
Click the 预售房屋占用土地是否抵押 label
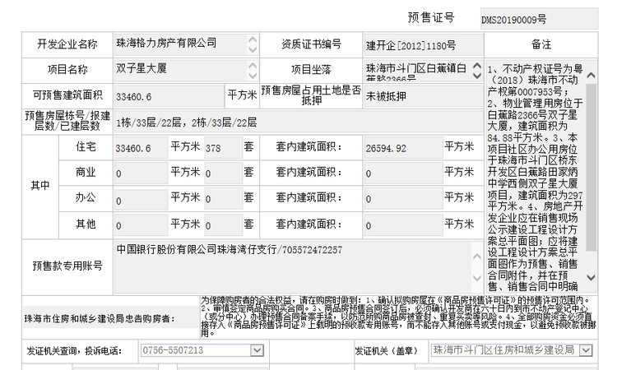point(311,95)
